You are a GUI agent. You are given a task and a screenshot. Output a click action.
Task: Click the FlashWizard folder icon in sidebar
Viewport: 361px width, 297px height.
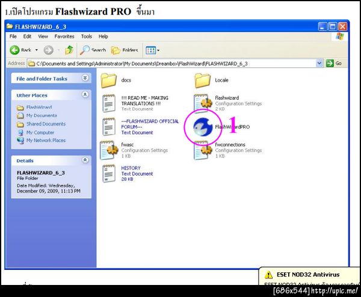pyautogui.click(x=20, y=108)
